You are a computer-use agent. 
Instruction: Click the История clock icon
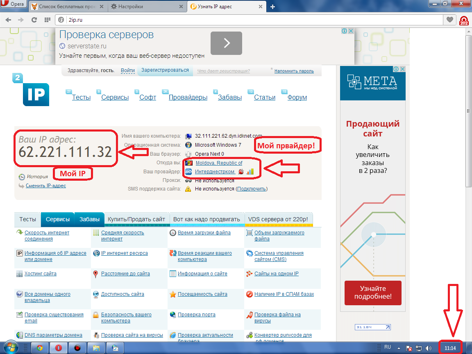[22, 177]
